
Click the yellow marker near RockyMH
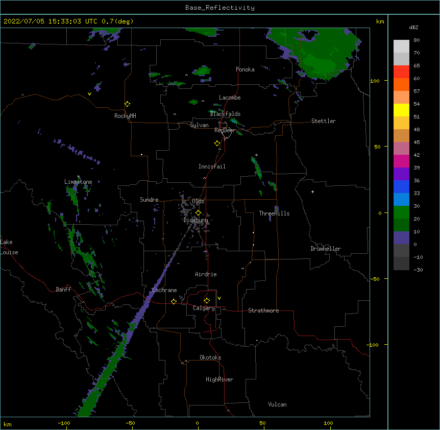point(128,104)
